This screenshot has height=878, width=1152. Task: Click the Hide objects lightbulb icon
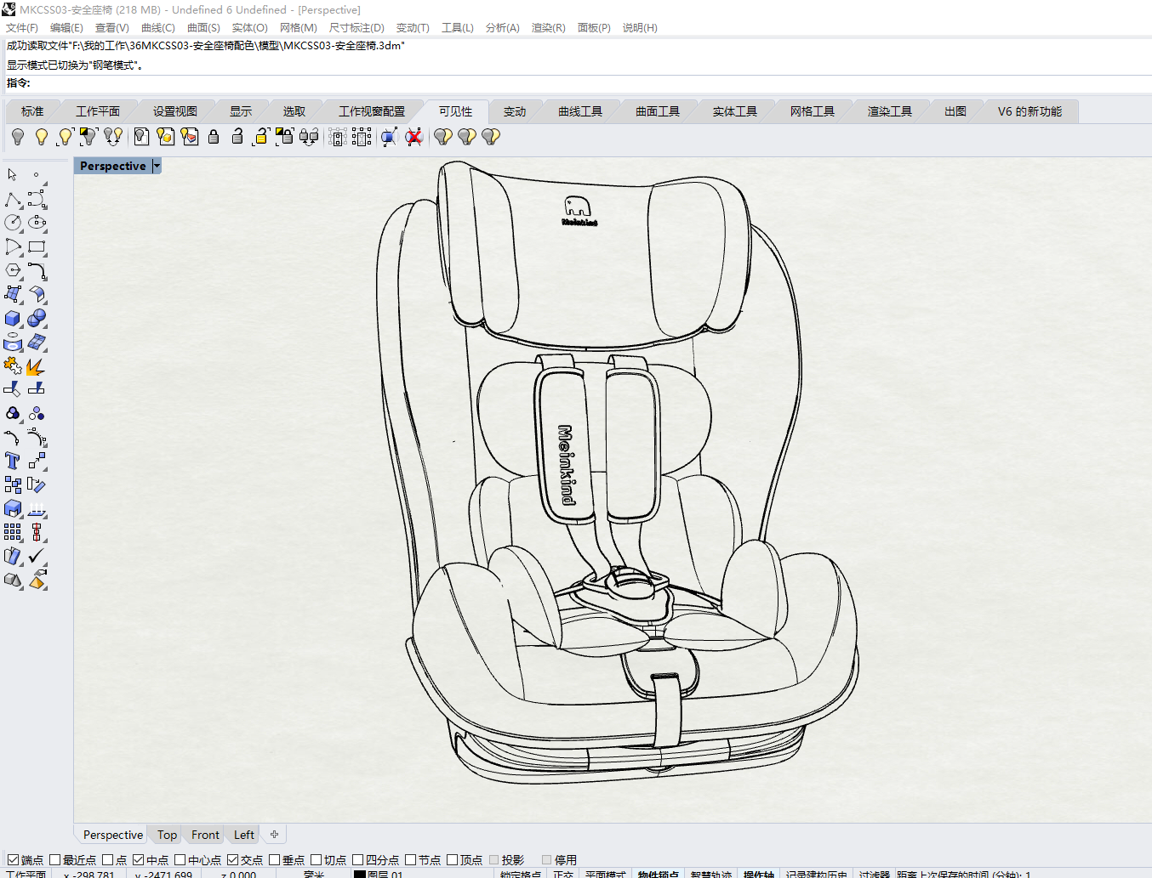tap(17, 136)
